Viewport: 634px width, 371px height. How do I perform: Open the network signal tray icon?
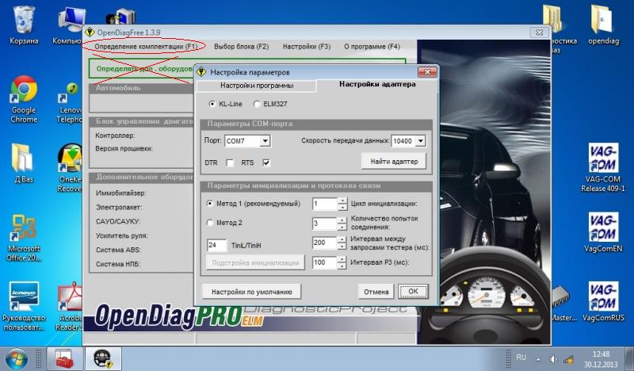coord(568,359)
